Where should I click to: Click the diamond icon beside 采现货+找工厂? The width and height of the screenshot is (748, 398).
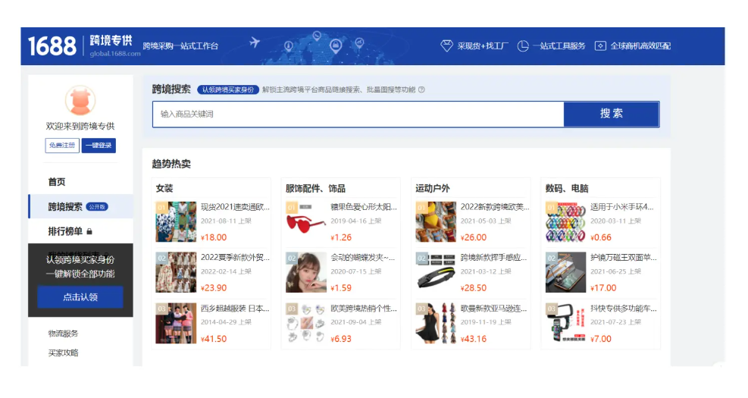click(x=446, y=46)
